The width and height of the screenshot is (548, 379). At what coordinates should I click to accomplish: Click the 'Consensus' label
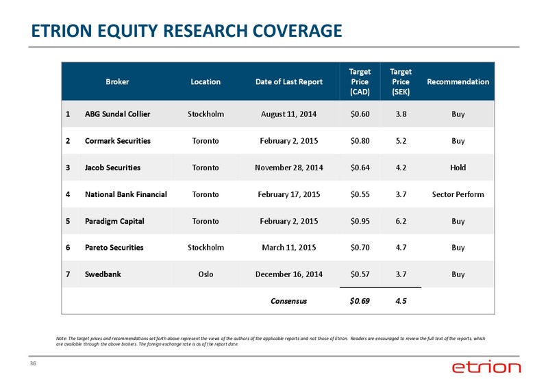pos(288,301)
